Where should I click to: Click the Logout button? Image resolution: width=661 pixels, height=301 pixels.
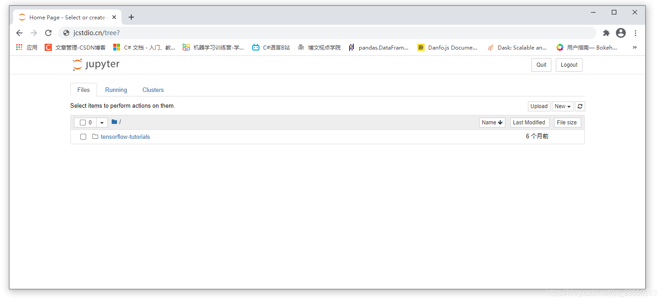click(x=569, y=64)
